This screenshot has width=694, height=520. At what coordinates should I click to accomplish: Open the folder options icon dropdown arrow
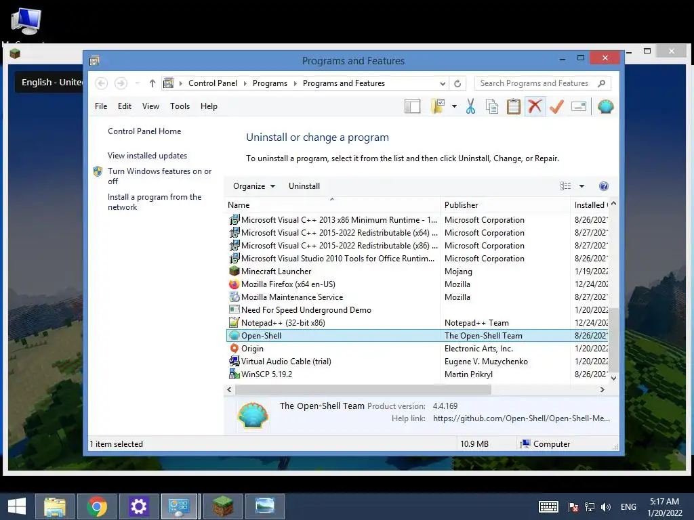[x=454, y=106]
